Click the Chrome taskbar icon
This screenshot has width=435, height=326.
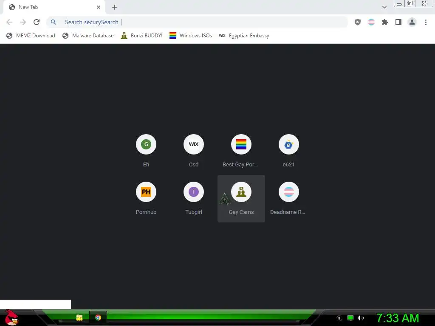[98, 318]
